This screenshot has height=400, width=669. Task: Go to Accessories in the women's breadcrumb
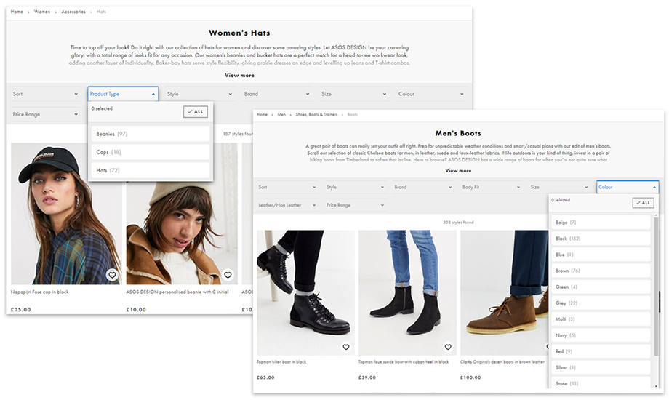[x=73, y=12]
